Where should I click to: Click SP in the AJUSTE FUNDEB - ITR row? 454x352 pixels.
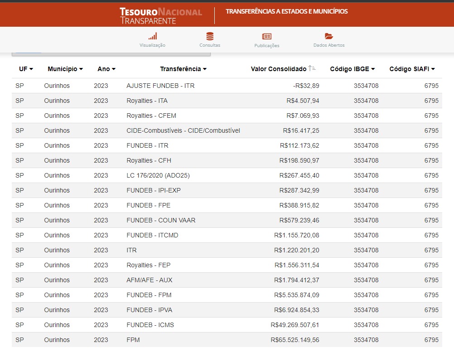point(19,86)
